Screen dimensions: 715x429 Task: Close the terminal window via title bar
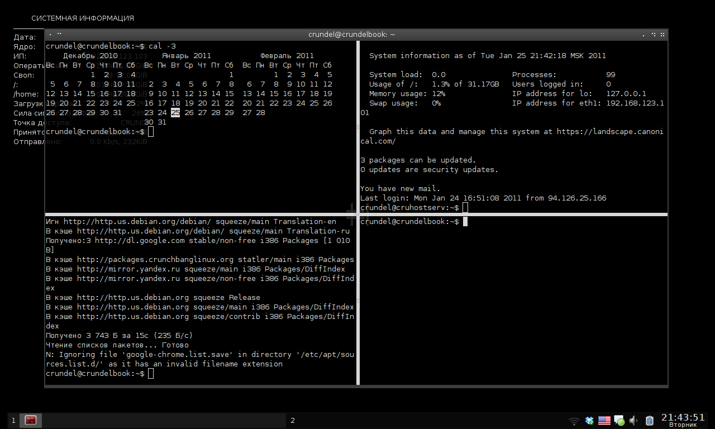tap(662, 34)
